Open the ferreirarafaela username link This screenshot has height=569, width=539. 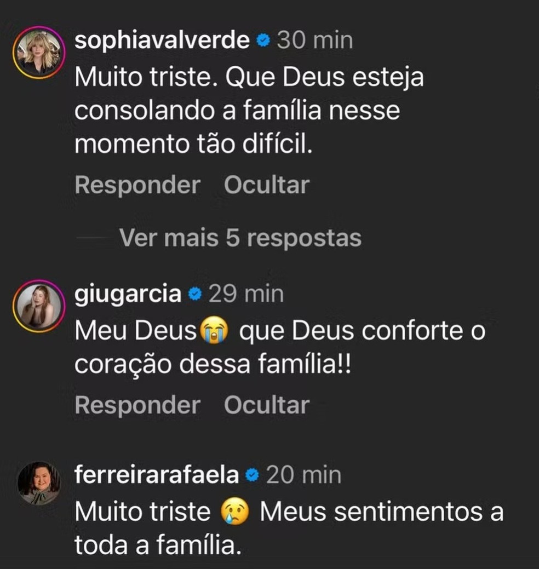point(157,475)
